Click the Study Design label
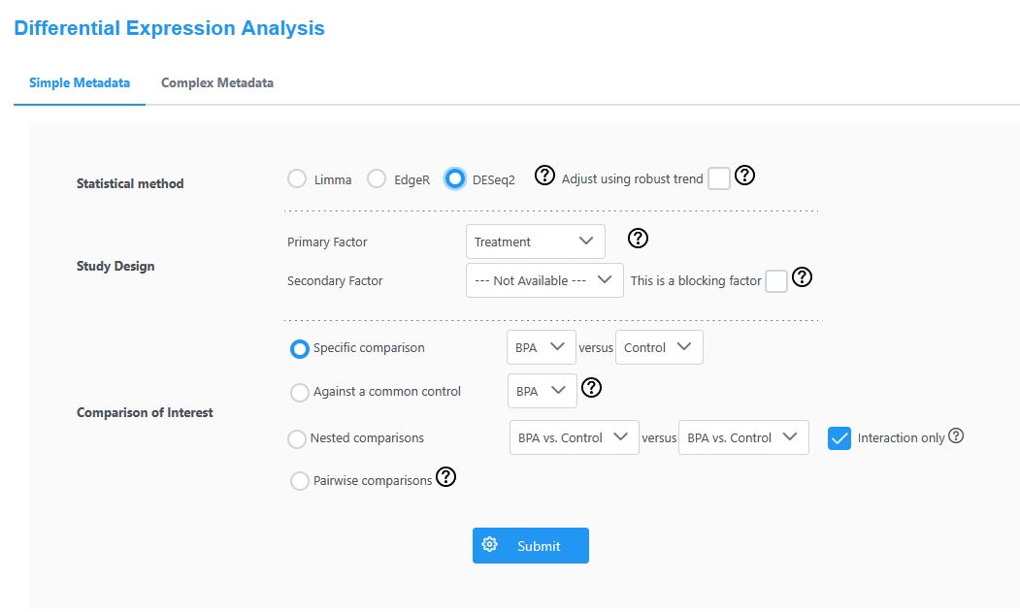The height and width of the screenshot is (612, 1020). pos(115,266)
